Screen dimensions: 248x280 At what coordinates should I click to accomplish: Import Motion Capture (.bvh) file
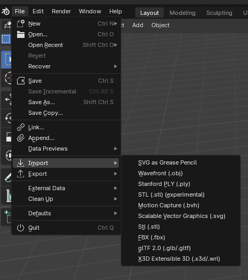[x=181, y=205]
